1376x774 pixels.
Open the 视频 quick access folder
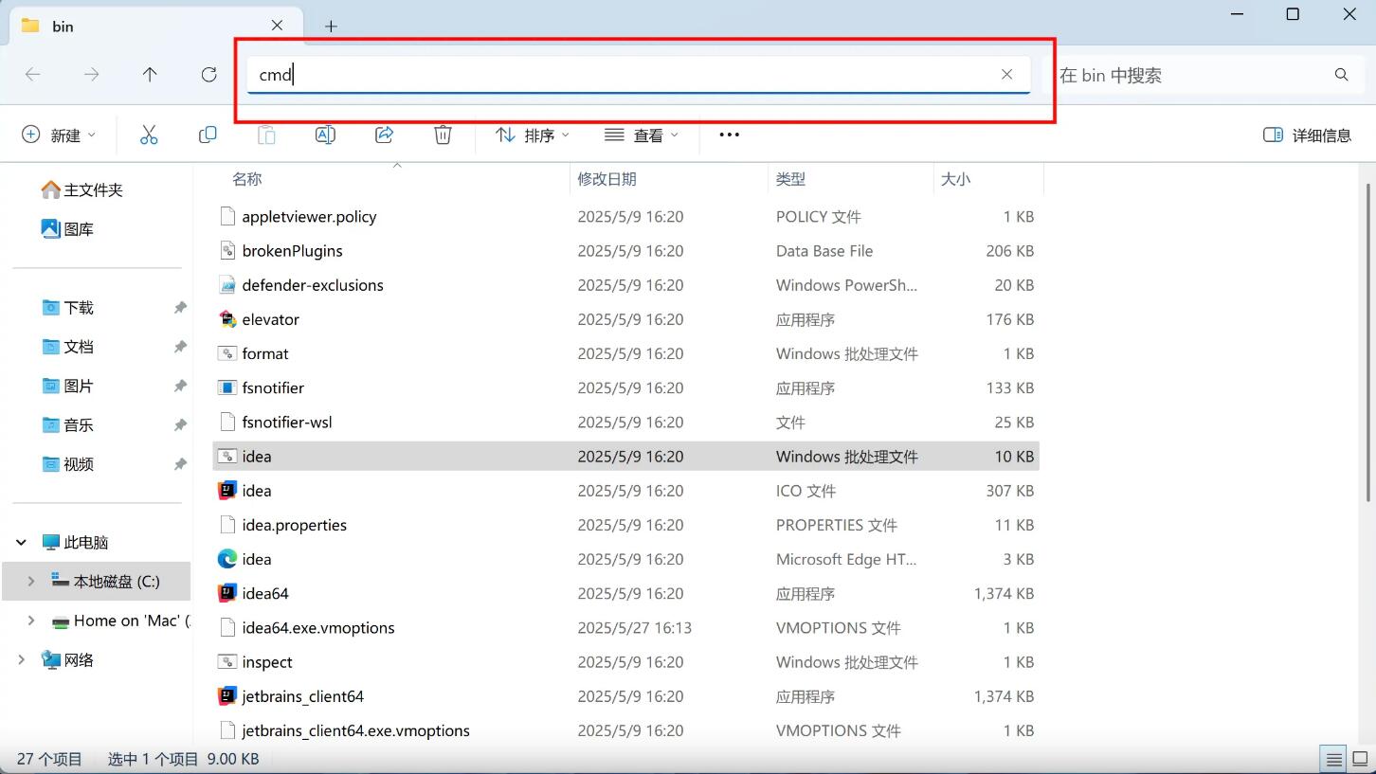pyautogui.click(x=67, y=464)
